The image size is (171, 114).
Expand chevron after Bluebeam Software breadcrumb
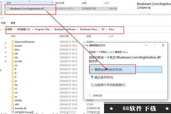coord(78,29)
